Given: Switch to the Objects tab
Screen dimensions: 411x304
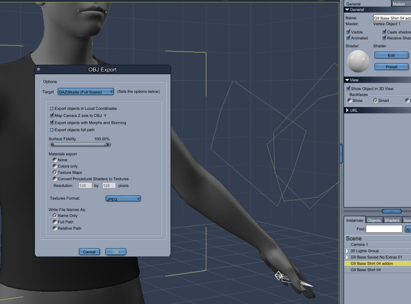Looking at the screenshot, I should click(x=374, y=220).
